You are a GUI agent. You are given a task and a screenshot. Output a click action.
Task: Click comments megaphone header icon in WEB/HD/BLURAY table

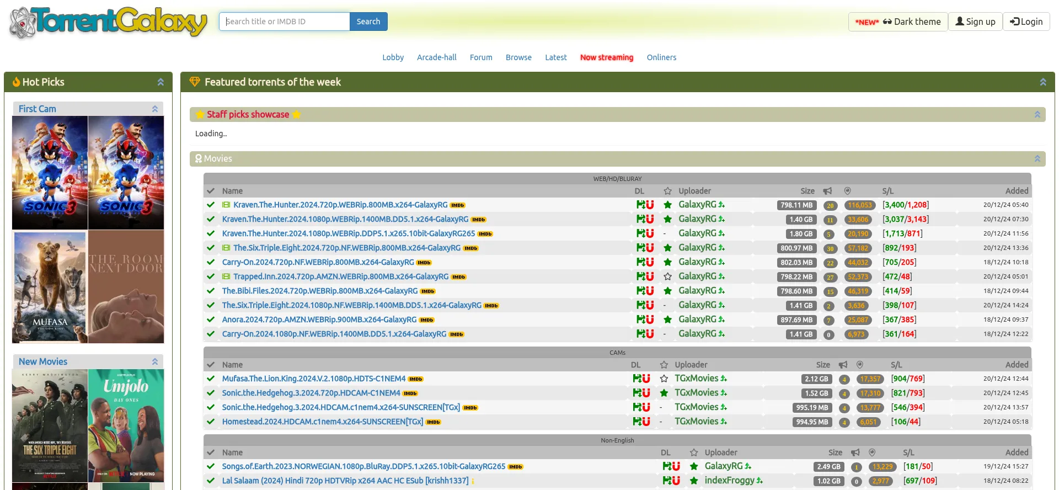827,191
